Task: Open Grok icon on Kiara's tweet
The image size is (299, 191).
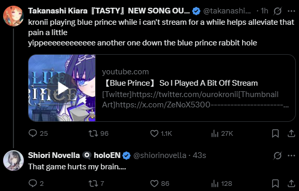Action: tap(277, 11)
